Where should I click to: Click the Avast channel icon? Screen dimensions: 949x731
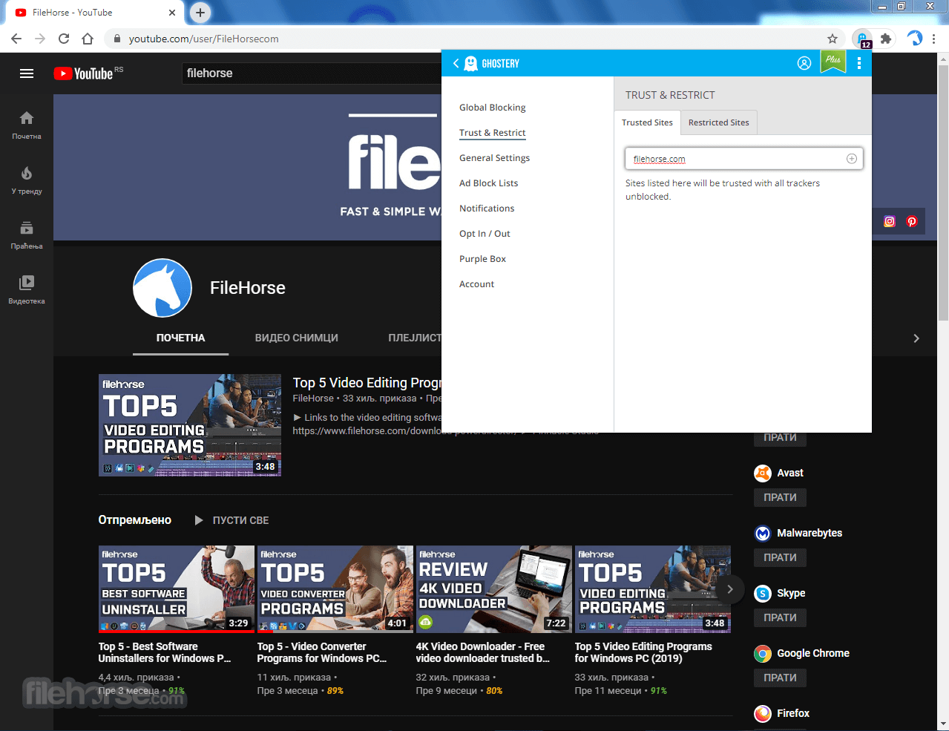(x=763, y=473)
